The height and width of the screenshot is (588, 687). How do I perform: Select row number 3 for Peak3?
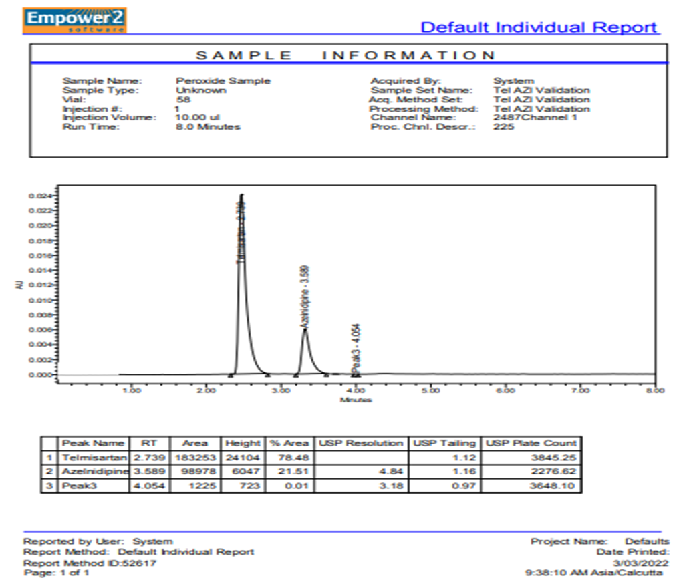click(x=49, y=486)
